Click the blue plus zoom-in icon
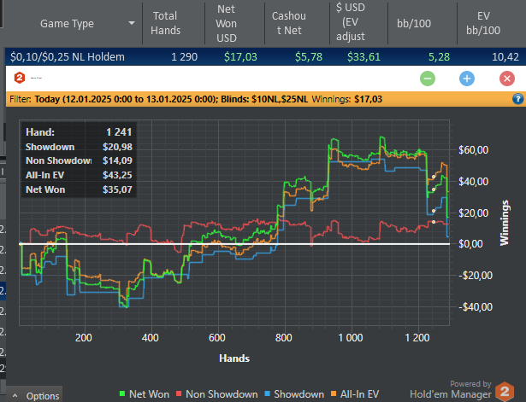Screen dimensions: 526x402 [x=467, y=79]
